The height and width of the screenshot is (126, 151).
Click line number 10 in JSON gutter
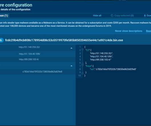tap(79, 76)
